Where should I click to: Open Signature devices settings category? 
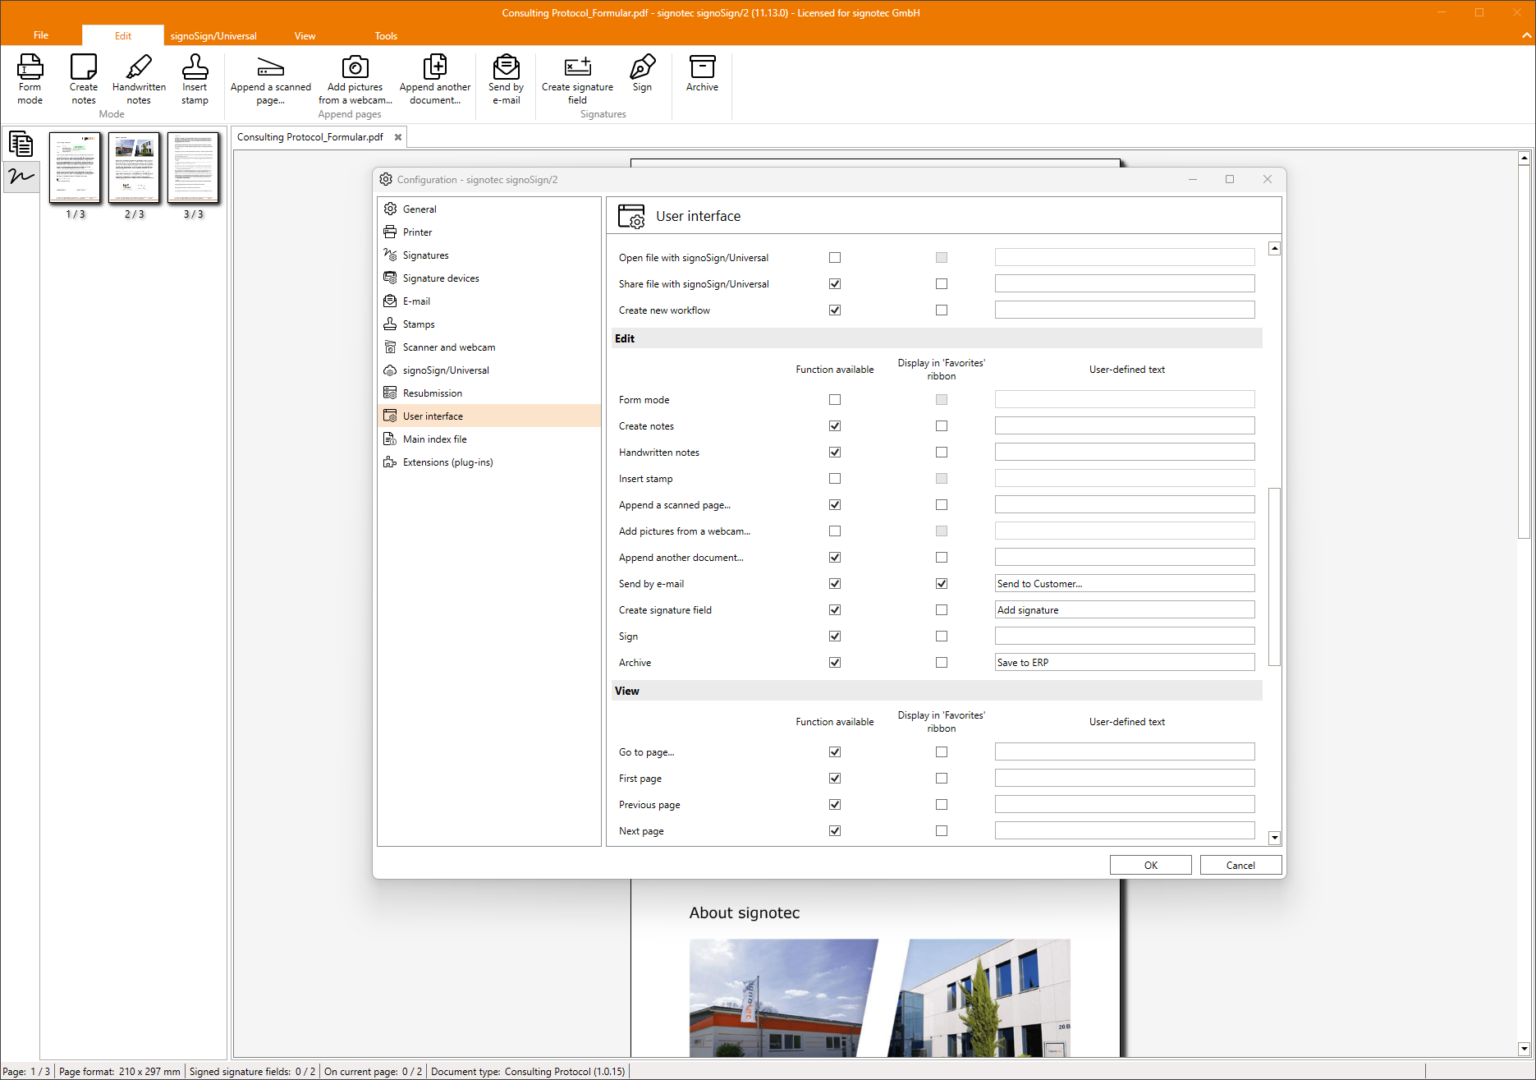point(489,278)
